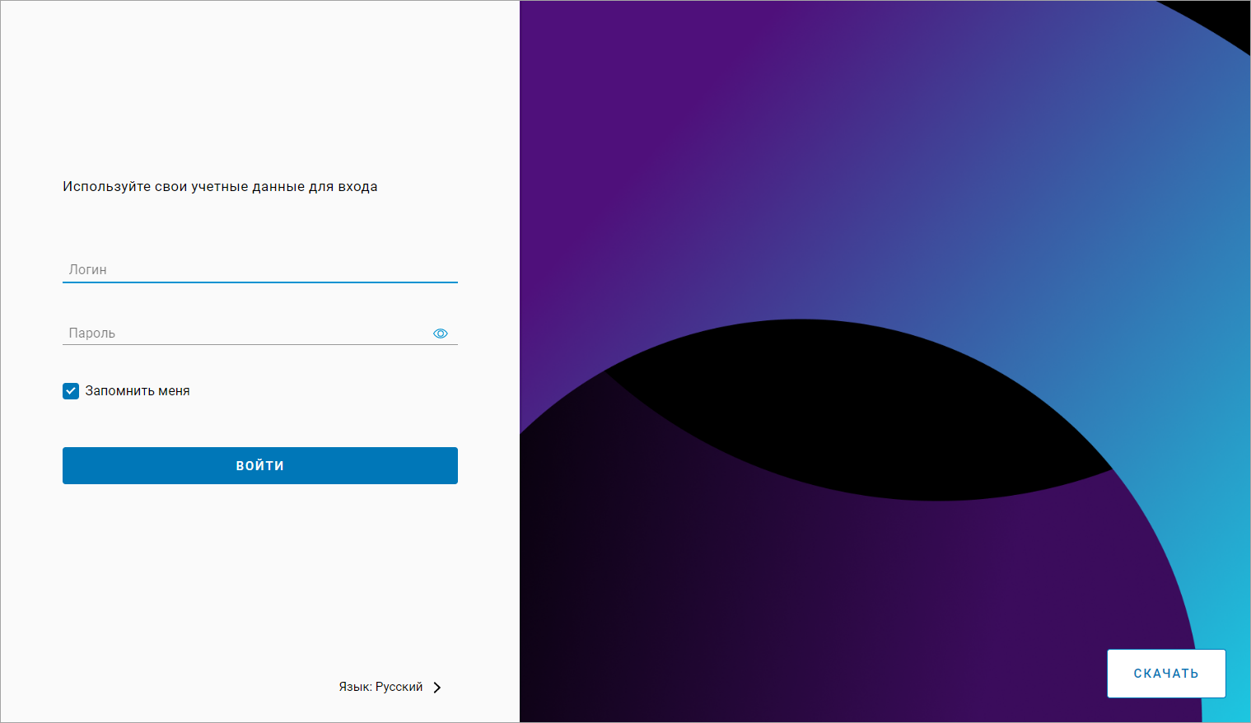Screen dimensions: 1251x723
Task: Click the heading Используйте свои учетные данные
Action: 220,186
